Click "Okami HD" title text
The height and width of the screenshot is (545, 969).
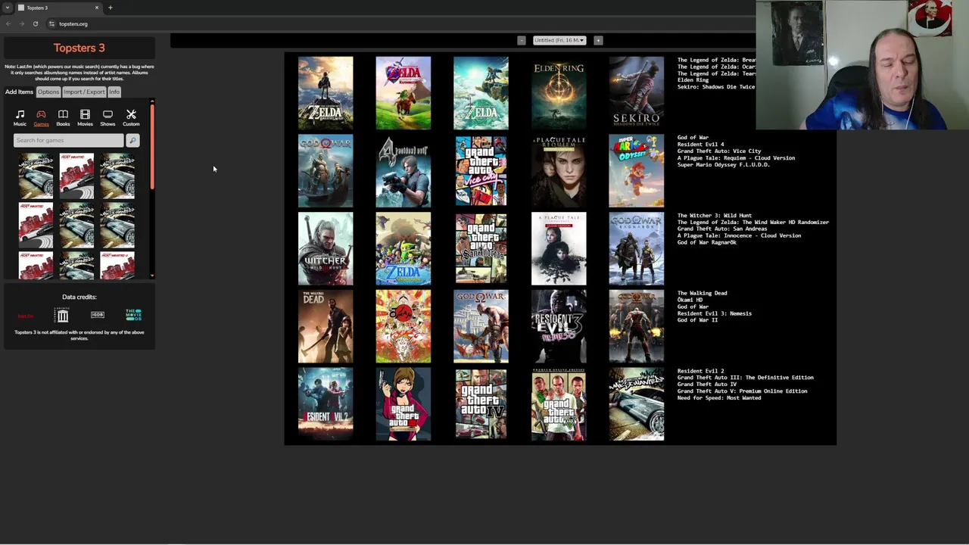[690, 300]
